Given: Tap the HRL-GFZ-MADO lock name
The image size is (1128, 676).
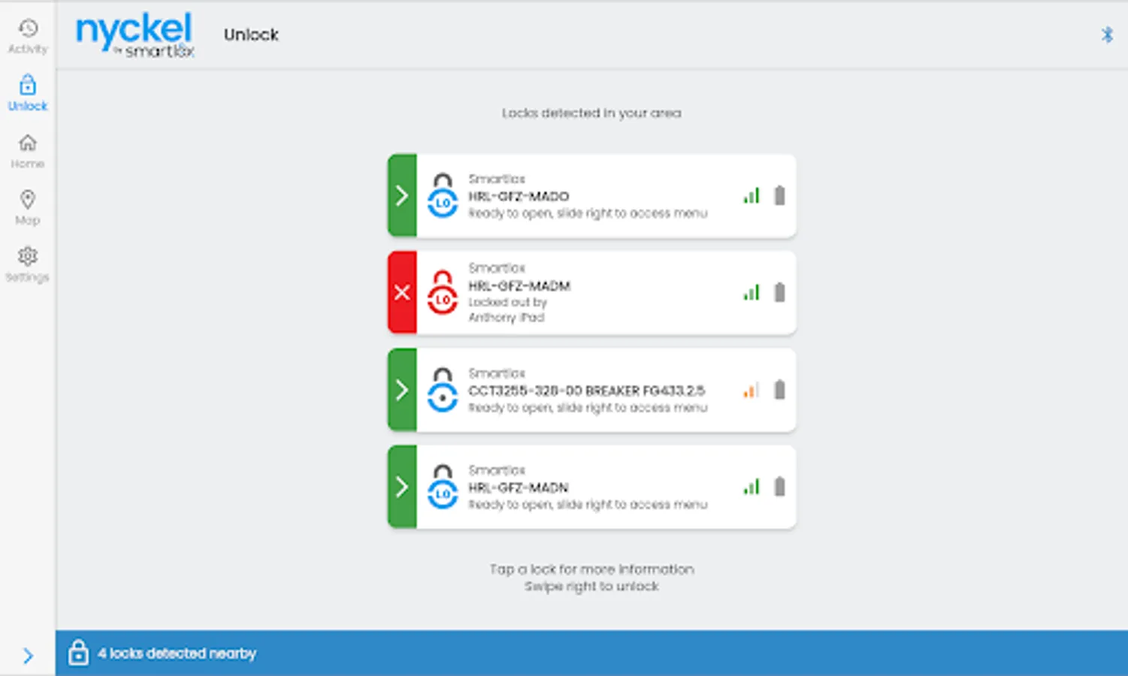Looking at the screenshot, I should pyautogui.click(x=519, y=196).
